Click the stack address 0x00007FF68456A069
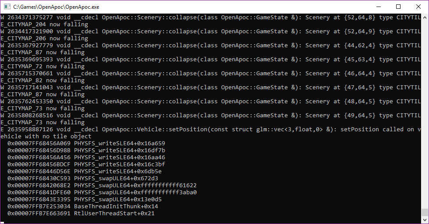Screen dimensions: 429x224 point(39,143)
